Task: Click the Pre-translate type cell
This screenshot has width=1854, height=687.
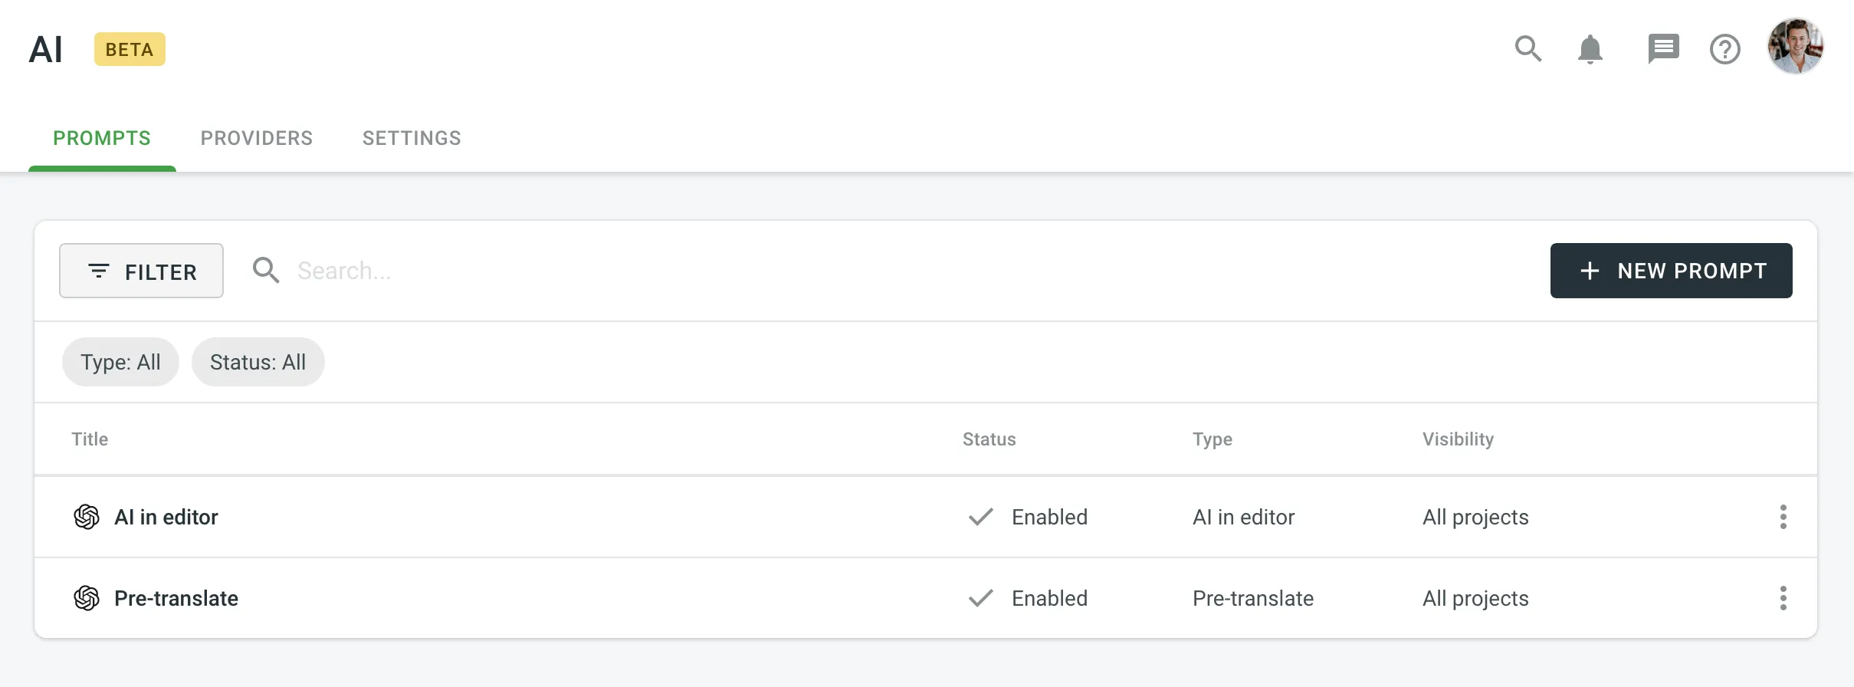Action: click(1253, 599)
